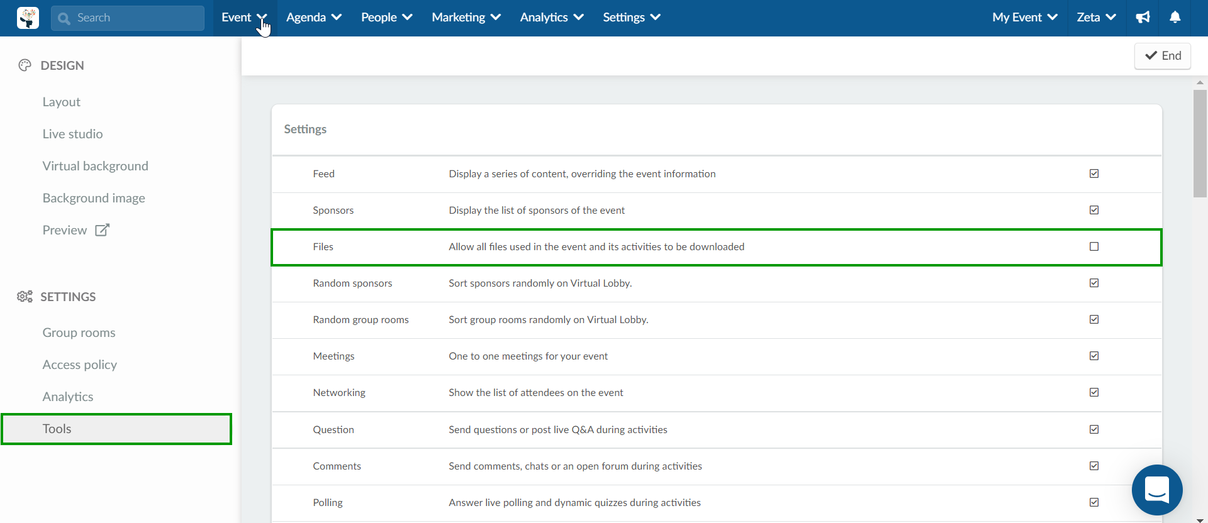1208x523 pixels.
Task: Go to Live studio
Action: pos(72,134)
